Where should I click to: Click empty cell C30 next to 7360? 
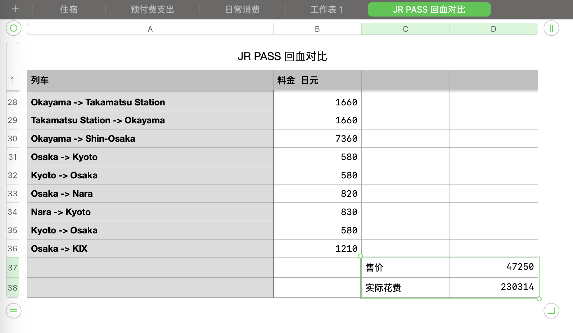click(x=405, y=138)
